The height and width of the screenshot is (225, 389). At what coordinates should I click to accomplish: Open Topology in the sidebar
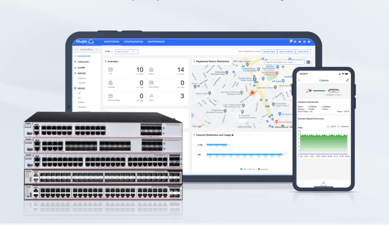[83, 62]
